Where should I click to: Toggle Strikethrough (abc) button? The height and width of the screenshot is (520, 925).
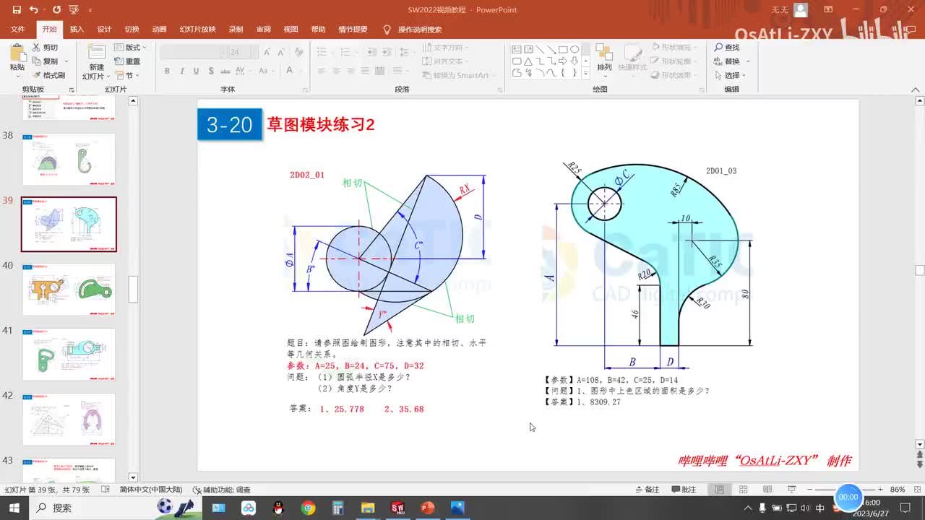click(225, 71)
